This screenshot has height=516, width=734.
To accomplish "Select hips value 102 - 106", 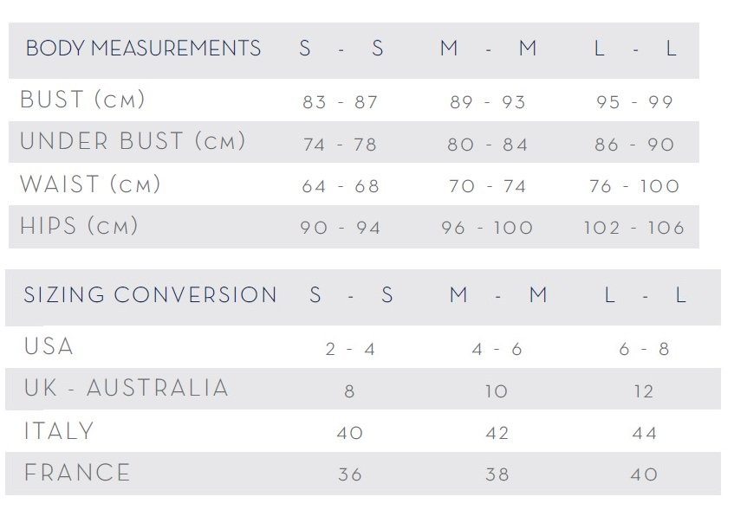I will (634, 228).
